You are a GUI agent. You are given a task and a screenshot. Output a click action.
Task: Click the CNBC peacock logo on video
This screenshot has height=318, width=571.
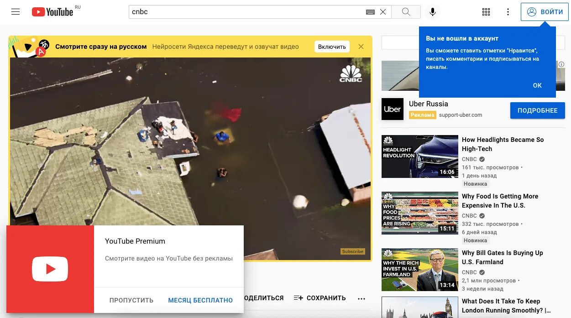click(351, 73)
